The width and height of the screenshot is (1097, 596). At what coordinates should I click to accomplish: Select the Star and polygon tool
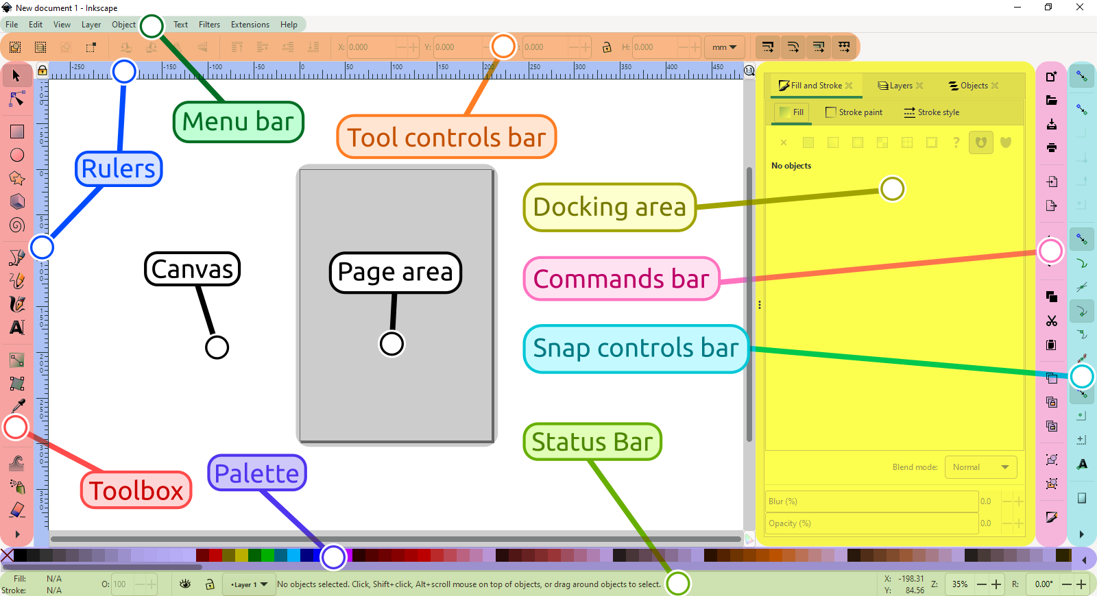point(16,178)
